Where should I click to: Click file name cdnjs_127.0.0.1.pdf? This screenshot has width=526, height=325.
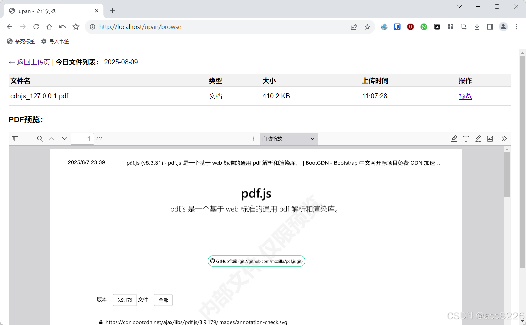(39, 96)
